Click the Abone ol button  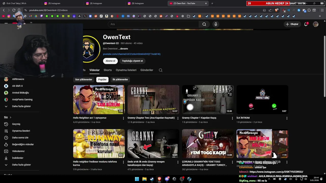[x=110, y=61]
